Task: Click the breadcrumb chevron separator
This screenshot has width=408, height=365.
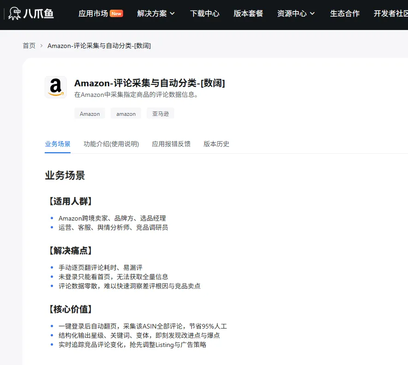Action: click(41, 46)
